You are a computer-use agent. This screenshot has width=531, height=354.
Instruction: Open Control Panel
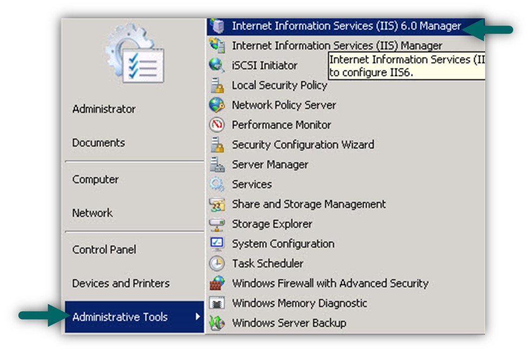click(x=104, y=249)
